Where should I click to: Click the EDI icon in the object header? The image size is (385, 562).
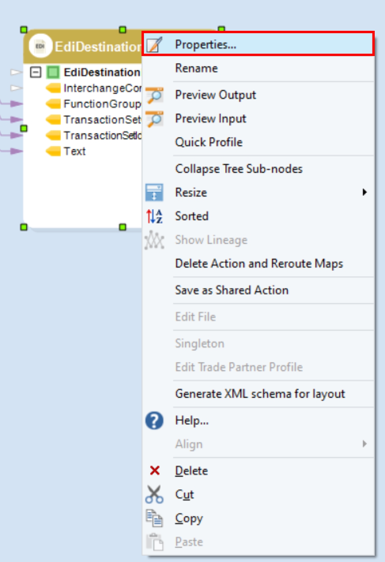40,46
